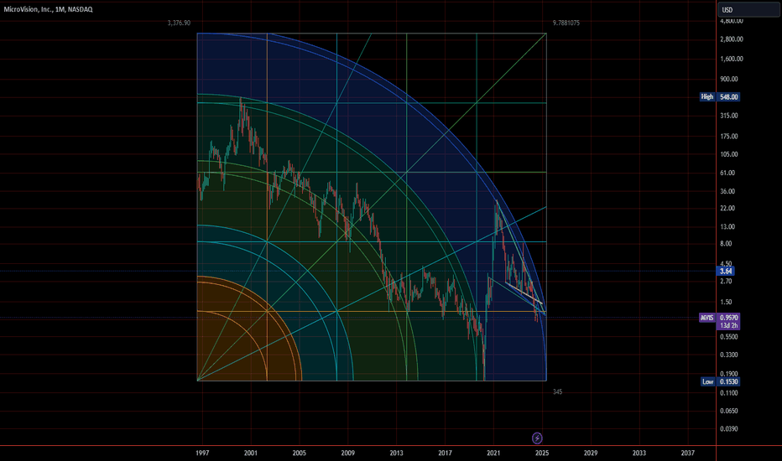Image resolution: width=782 pixels, height=461 pixels.
Task: Click the 9.7881075 Gann box label
Action: click(x=566, y=23)
